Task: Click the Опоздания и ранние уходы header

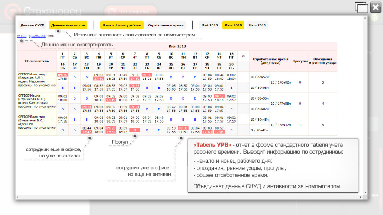Action: point(323,61)
